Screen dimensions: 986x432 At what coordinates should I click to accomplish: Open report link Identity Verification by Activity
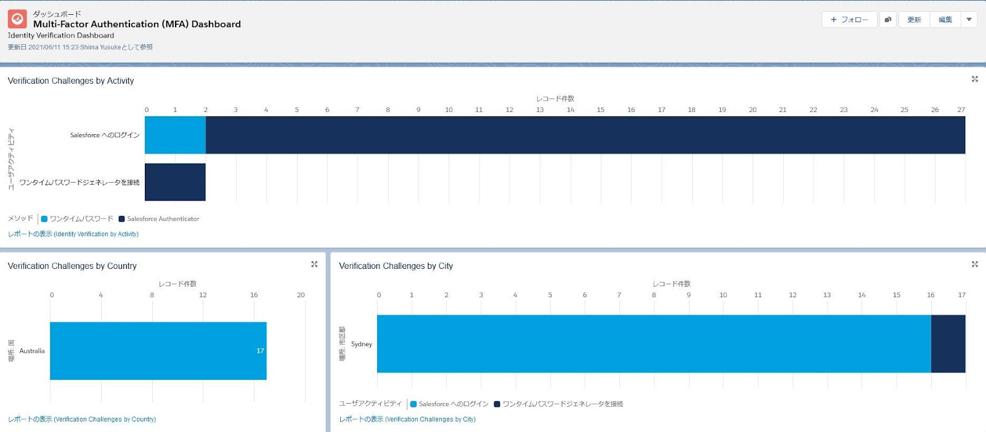coord(73,234)
